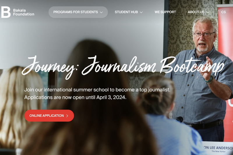Expand the chevron next to About Us
This screenshot has width=233, height=155.
pyautogui.click(x=208, y=12)
